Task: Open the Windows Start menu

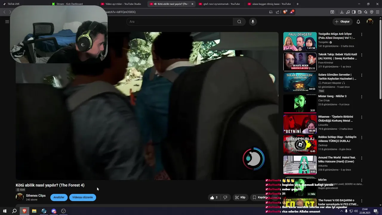Action: click(x=4, y=211)
